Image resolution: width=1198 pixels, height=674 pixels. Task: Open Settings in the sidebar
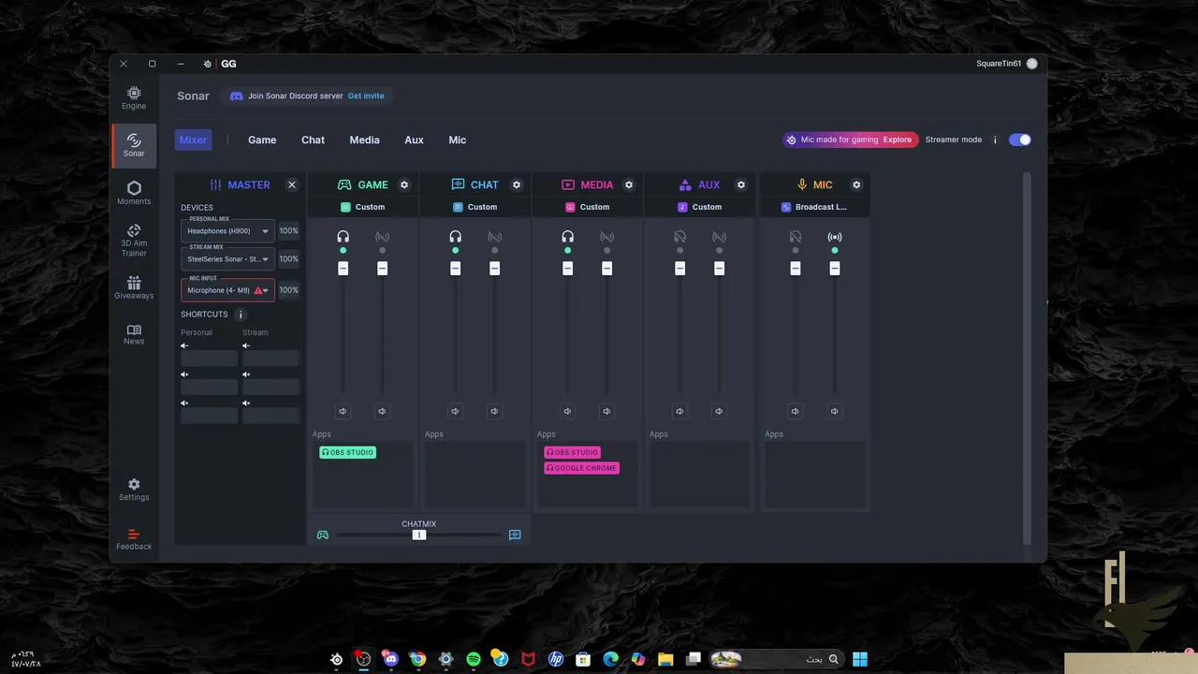click(134, 490)
